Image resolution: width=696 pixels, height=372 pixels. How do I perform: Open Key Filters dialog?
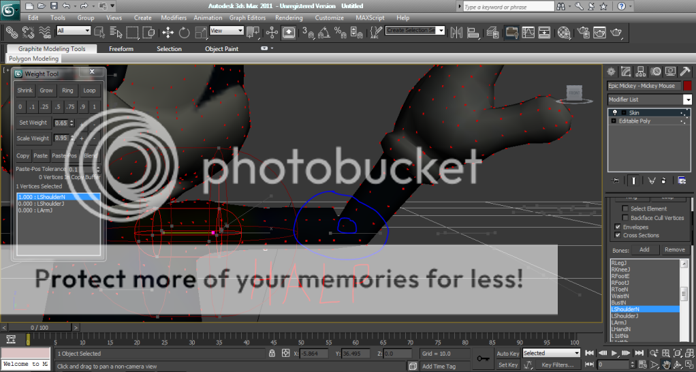[558, 365]
